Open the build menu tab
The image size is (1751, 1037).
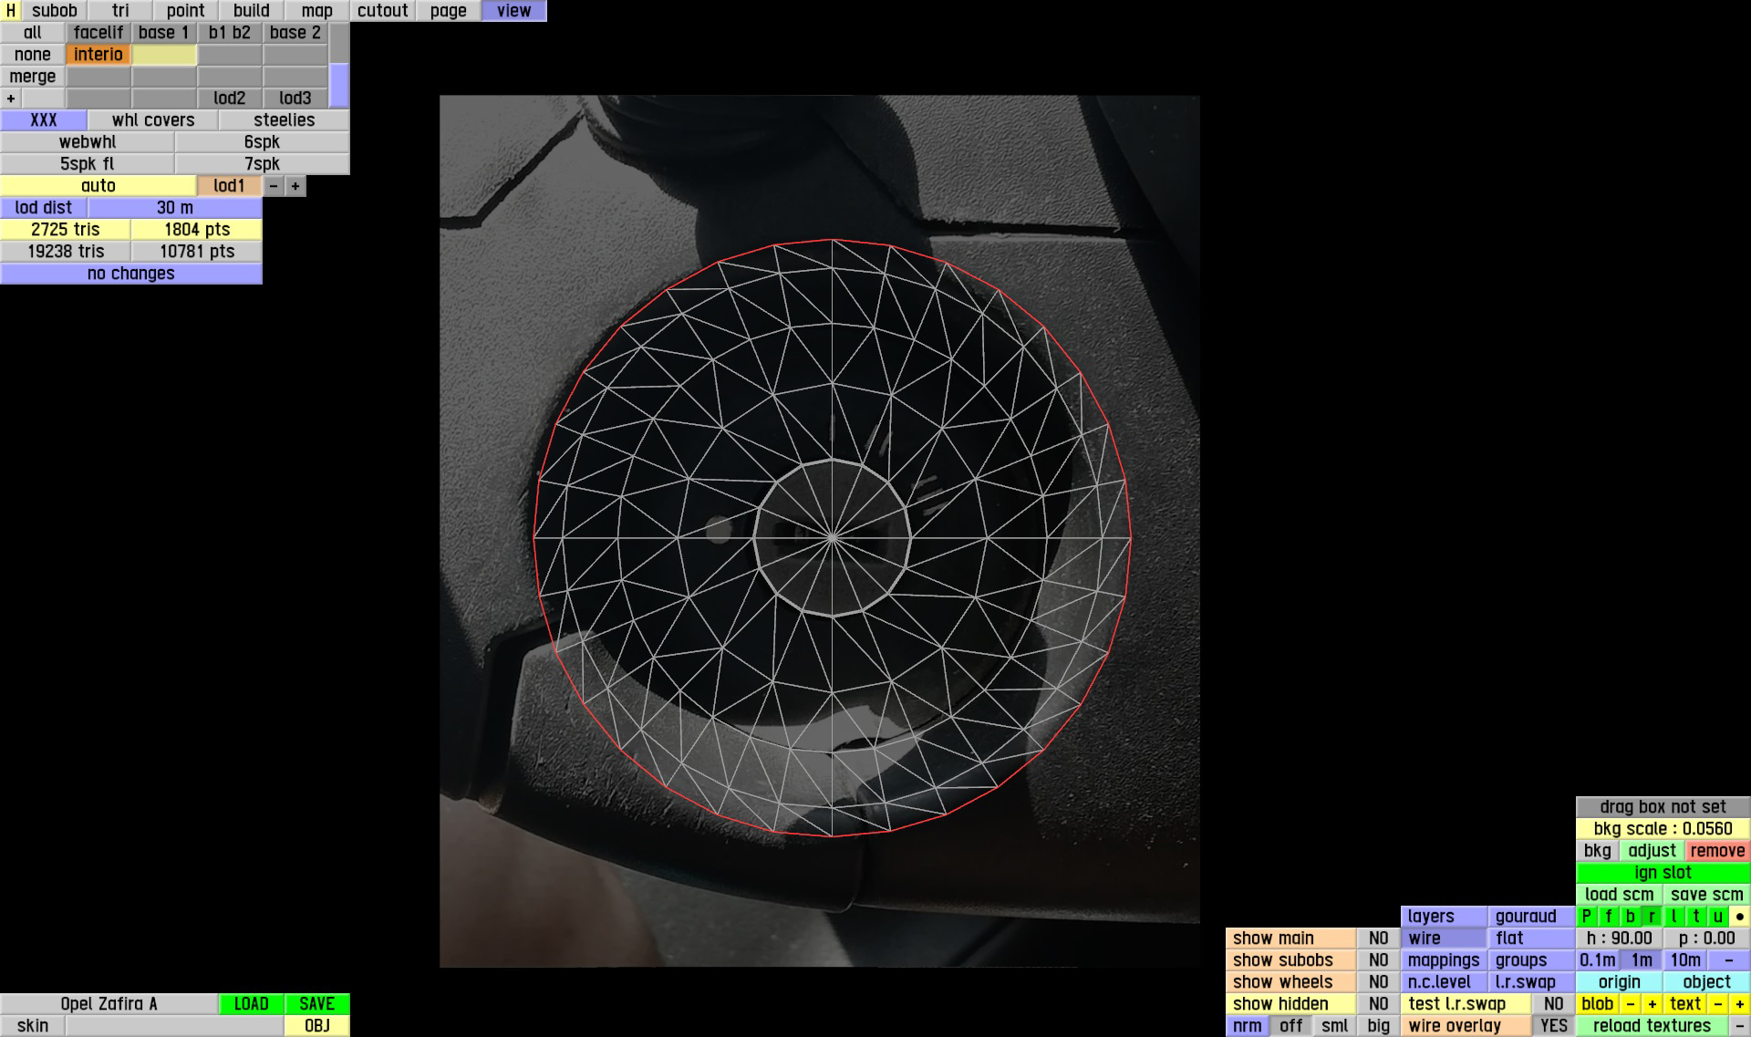click(x=251, y=11)
